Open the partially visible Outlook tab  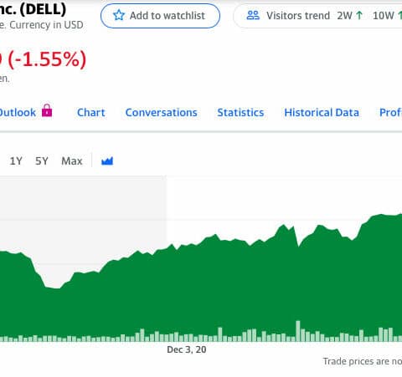pos(18,113)
